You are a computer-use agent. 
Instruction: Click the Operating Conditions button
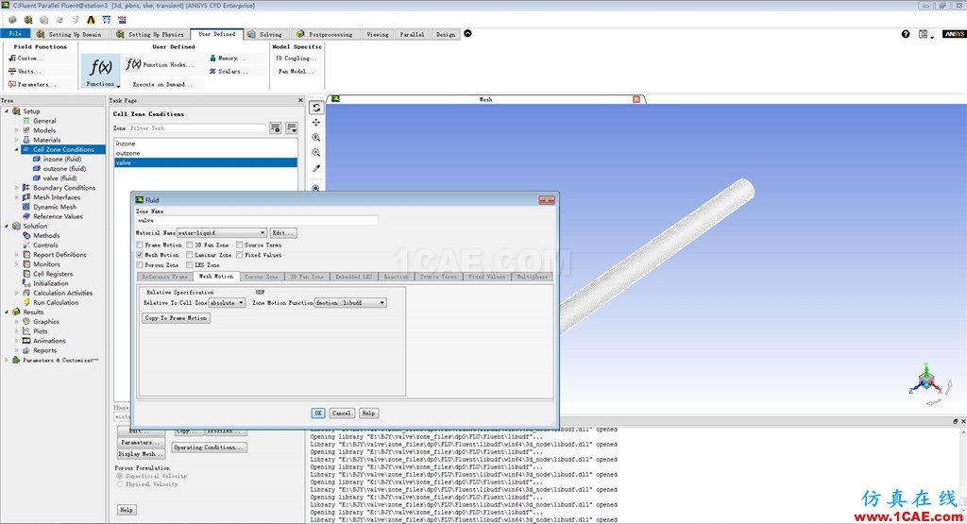(x=210, y=448)
